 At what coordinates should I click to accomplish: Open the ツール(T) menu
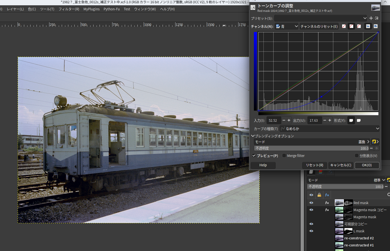[47, 9]
